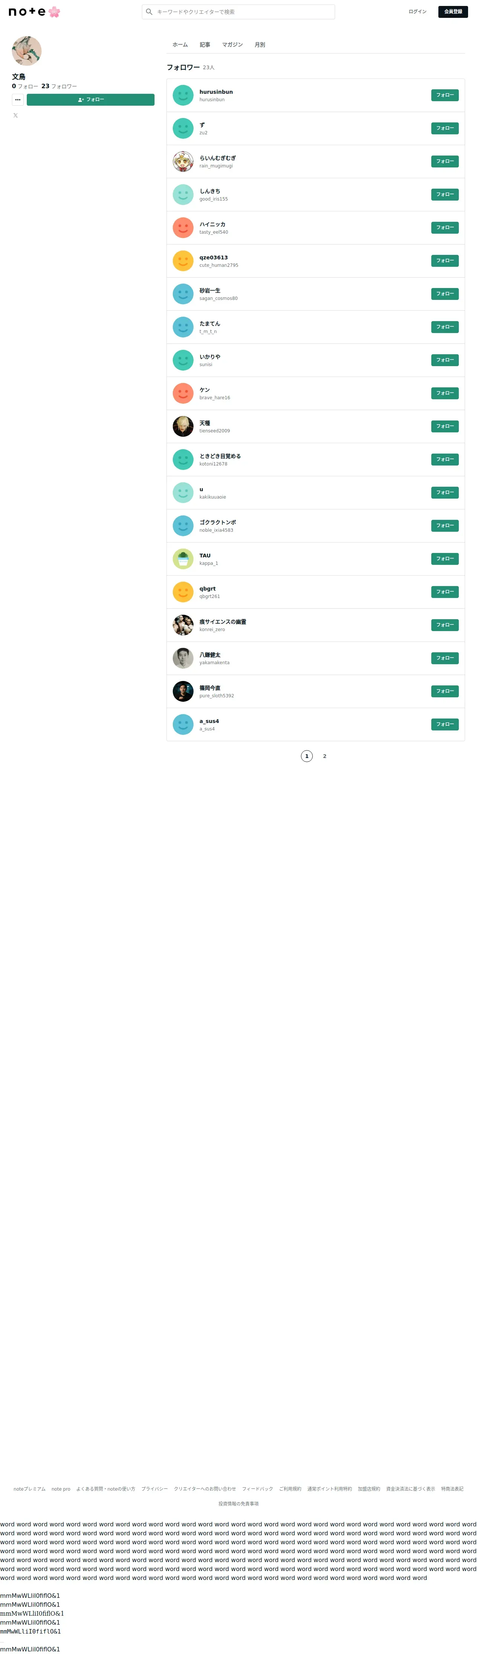
Task: Click the note logo icon
Action: pos(34,12)
